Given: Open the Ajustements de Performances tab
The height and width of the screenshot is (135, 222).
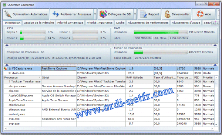Looking at the screenshot, I should [x=148, y=23].
